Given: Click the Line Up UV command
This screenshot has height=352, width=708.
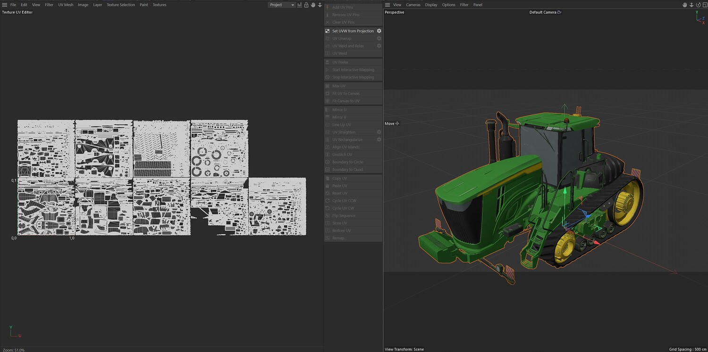Looking at the screenshot, I should point(353,125).
